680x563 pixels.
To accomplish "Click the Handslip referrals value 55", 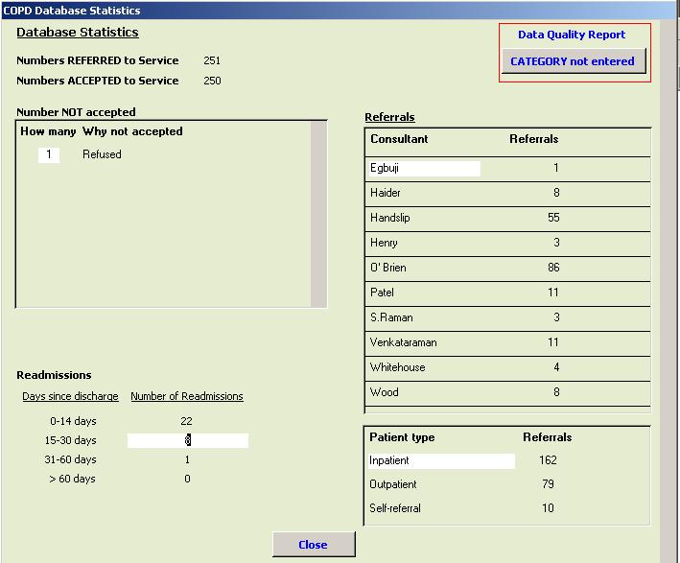I will [x=553, y=218].
